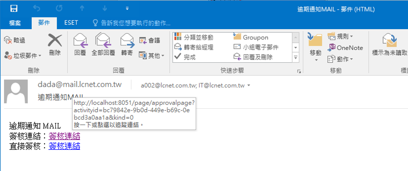This screenshot has width=408, height=171.
Task: Send the message to OneNote
Action: coord(345,48)
